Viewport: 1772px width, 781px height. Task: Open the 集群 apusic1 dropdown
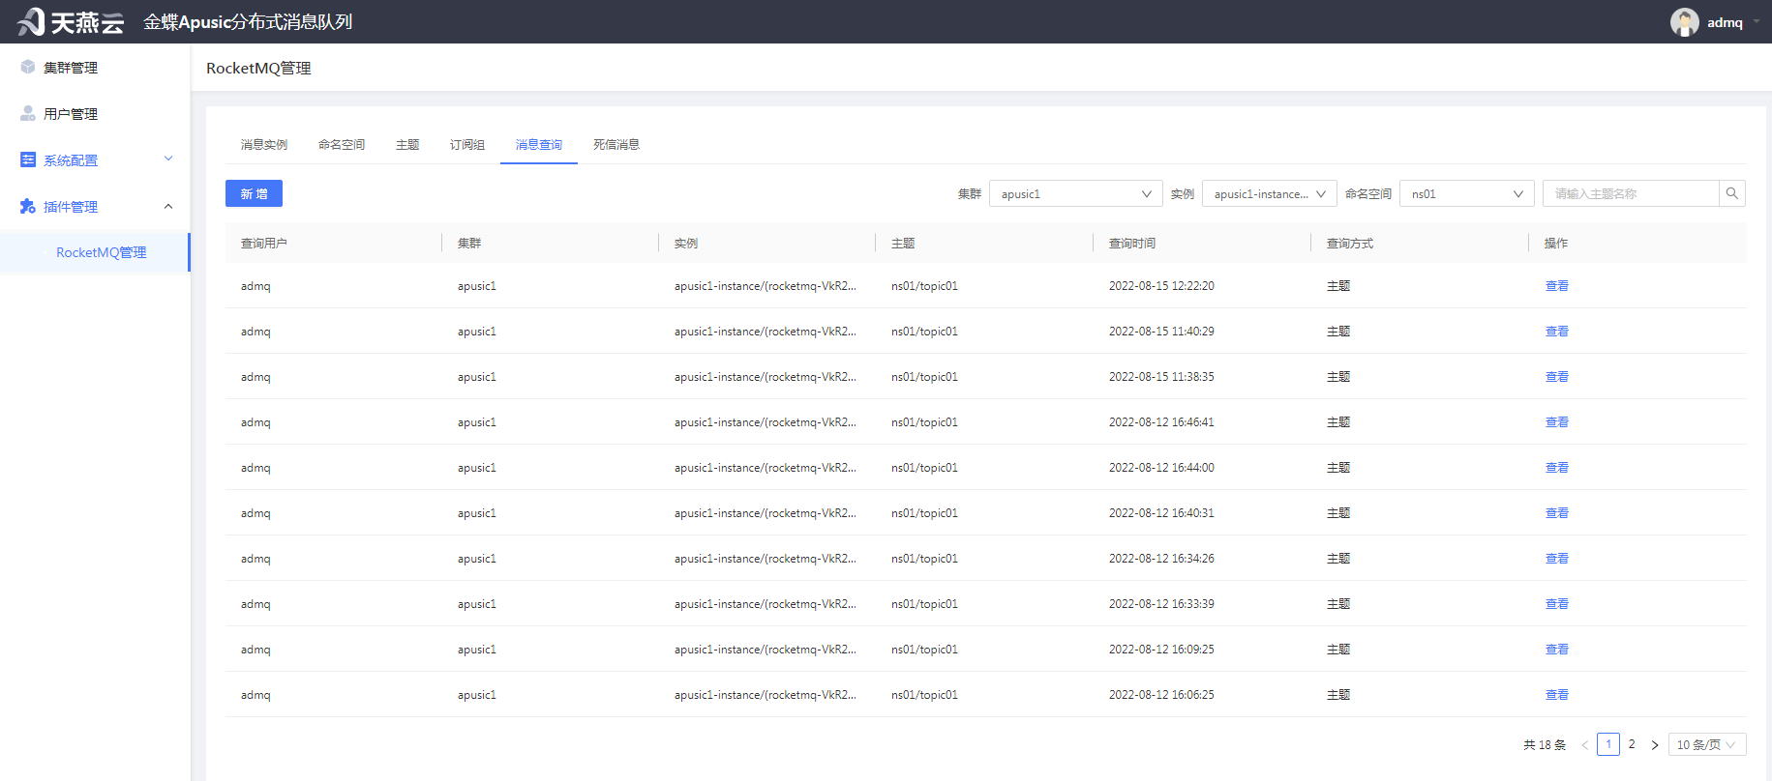1076,193
